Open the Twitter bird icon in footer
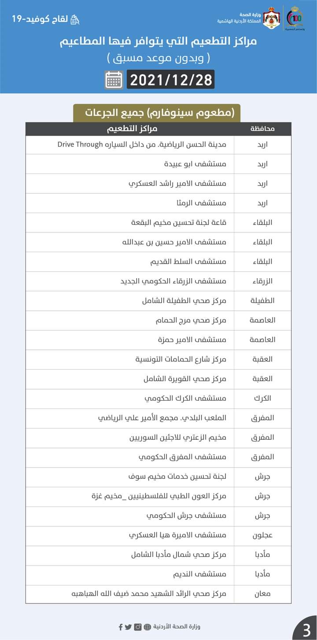 pyautogui.click(x=129, y=627)
